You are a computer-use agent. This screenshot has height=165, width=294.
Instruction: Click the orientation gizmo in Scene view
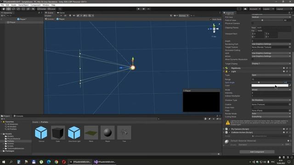214,29
